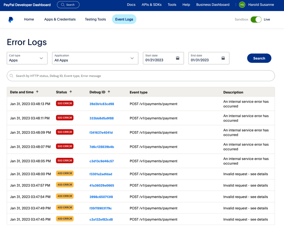This screenshot has height=229, width=284.
Task: Open debug ID 41a36029e0665
Action: point(102,185)
